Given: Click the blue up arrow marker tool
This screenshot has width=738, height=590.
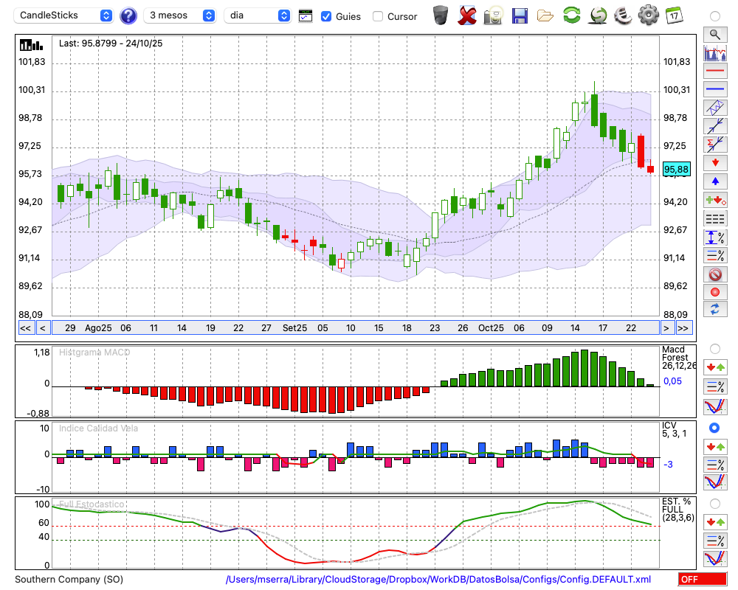Looking at the screenshot, I should tap(714, 181).
